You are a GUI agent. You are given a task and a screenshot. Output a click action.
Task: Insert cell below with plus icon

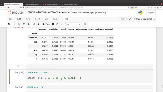[x=14, y=24]
